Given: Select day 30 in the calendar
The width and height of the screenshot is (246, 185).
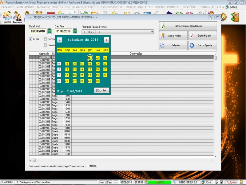Looking at the screenshot, I should click(97, 81).
